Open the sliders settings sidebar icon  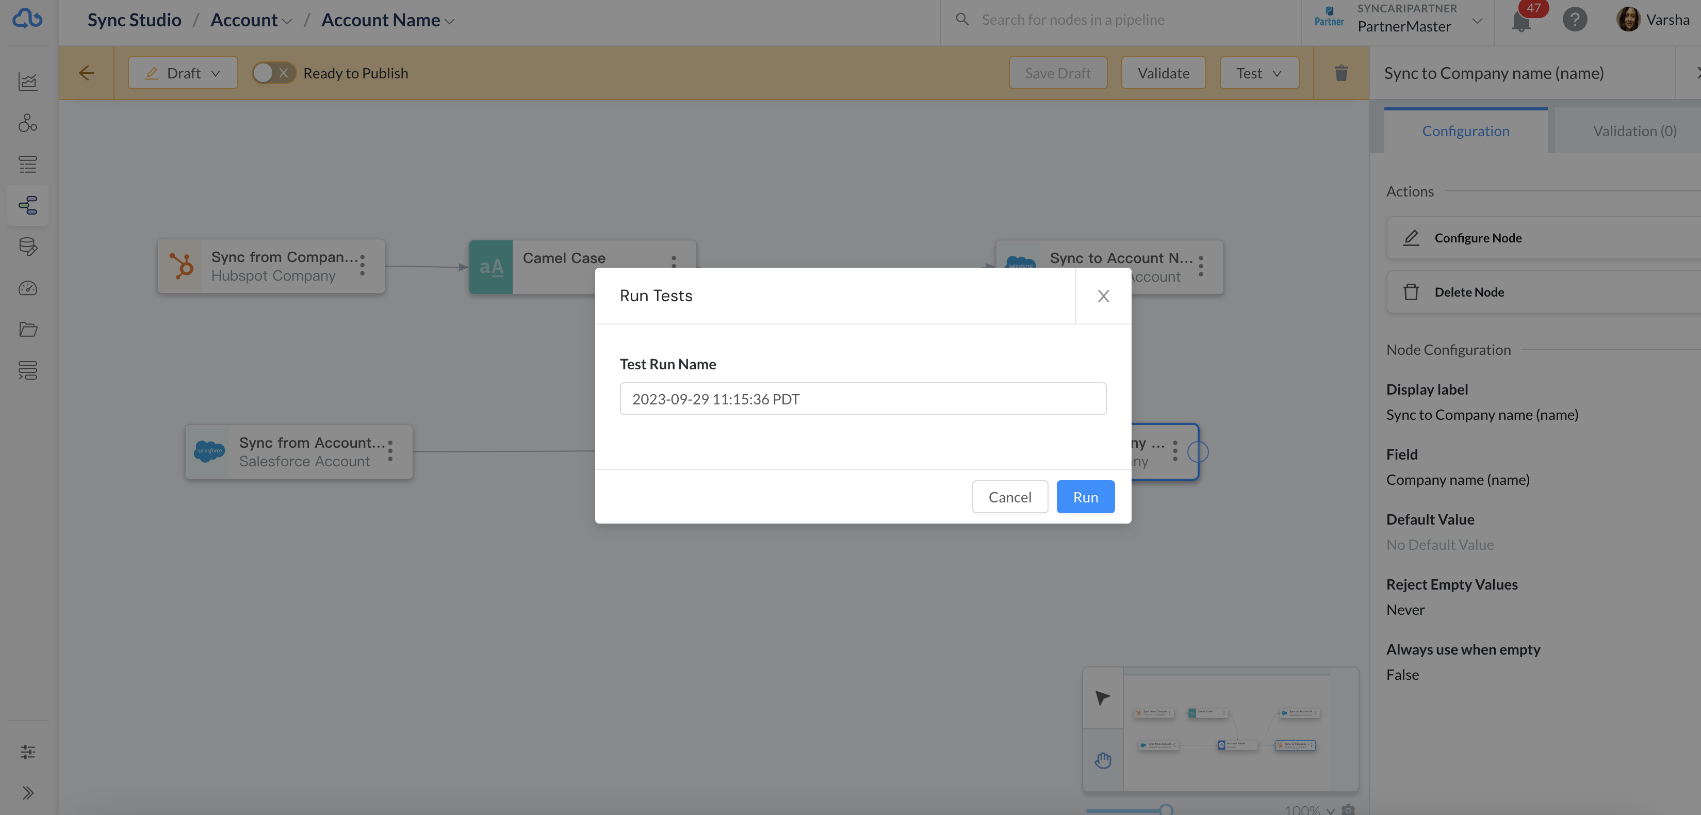tap(28, 752)
